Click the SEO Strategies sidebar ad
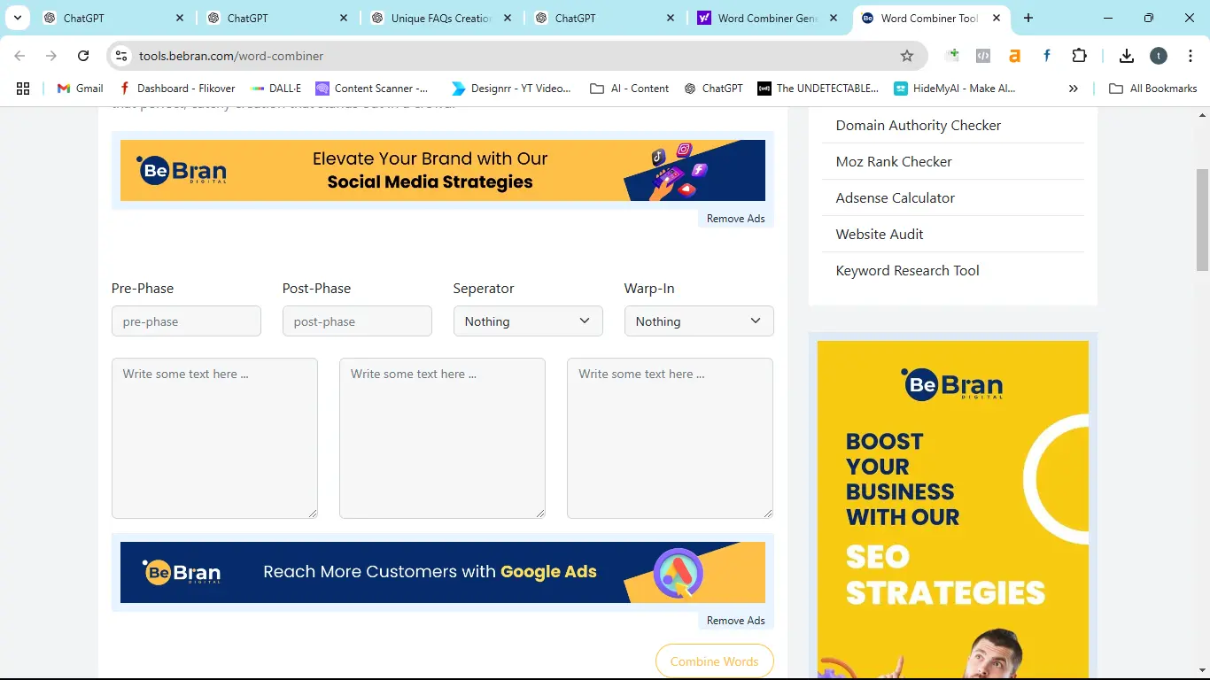The width and height of the screenshot is (1210, 680). click(953, 509)
